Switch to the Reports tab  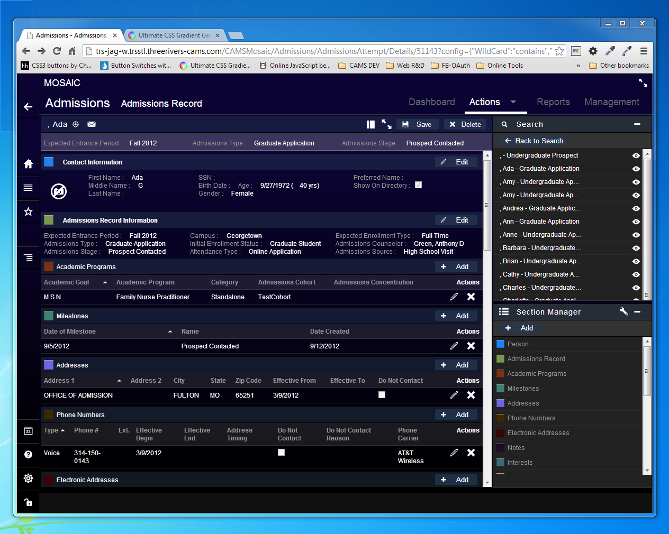(553, 102)
